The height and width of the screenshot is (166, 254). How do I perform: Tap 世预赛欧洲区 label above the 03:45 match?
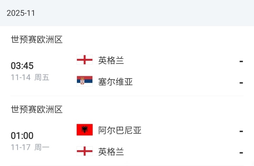point(37,40)
